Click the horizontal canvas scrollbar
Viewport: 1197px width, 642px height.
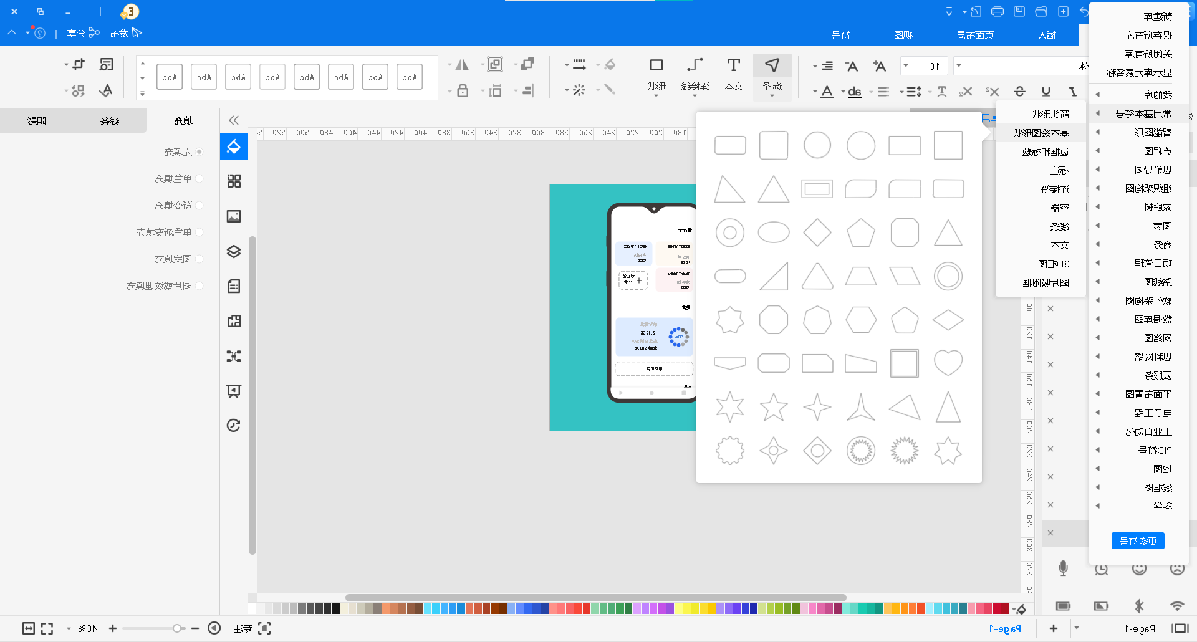[x=595, y=598]
